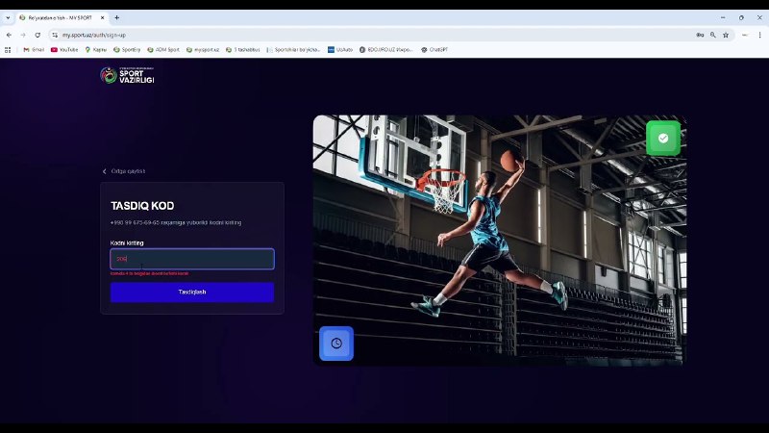Open the password key icon in address bar
Screen dimensions: 769x433
(699, 35)
